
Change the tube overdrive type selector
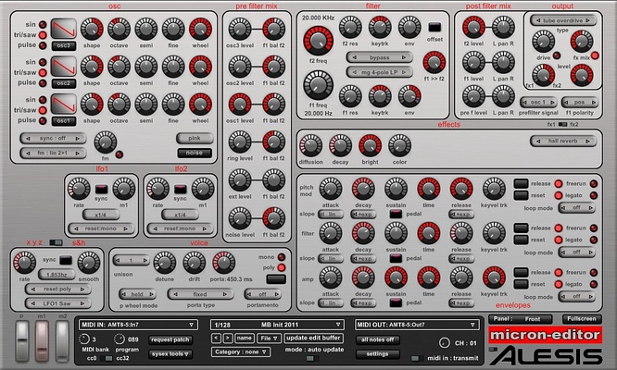(562, 20)
